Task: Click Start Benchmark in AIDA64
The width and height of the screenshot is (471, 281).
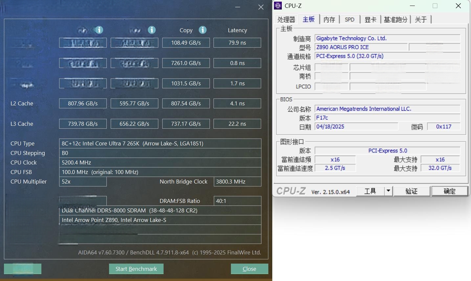Action: tap(136, 269)
